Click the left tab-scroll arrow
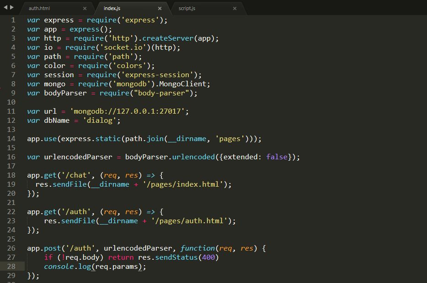427x283 pixels. (5, 7)
